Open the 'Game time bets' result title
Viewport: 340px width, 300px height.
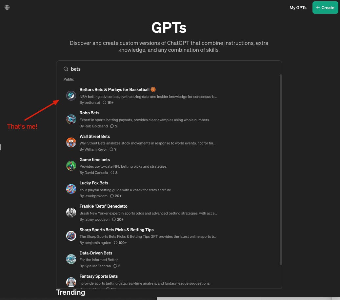pyautogui.click(x=94, y=159)
